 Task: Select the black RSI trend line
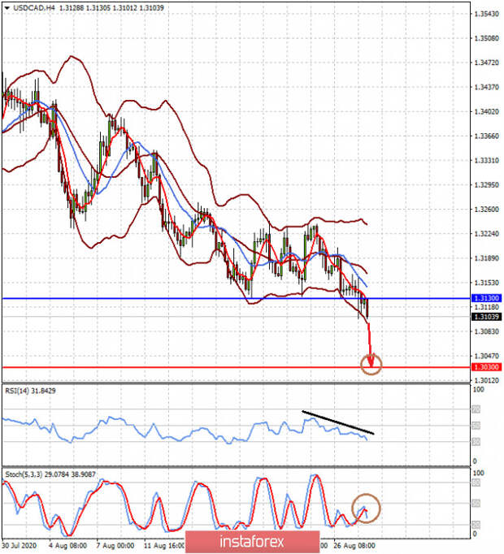[x=338, y=422]
